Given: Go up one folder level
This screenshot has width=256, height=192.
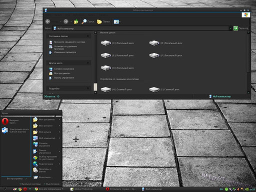Looking at the screenshot, I should (x=76, y=21).
